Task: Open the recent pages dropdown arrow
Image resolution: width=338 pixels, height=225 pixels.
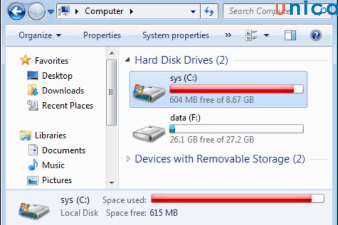Action: coord(51,11)
